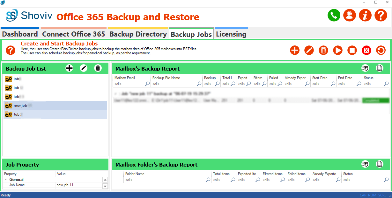Select the first job in Backup Job List
Image resolution: width=392 pixels, height=198 pixels.
(x=55, y=79)
